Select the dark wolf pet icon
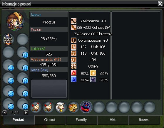The height and width of the screenshot is (128, 164). [x=86, y=107]
